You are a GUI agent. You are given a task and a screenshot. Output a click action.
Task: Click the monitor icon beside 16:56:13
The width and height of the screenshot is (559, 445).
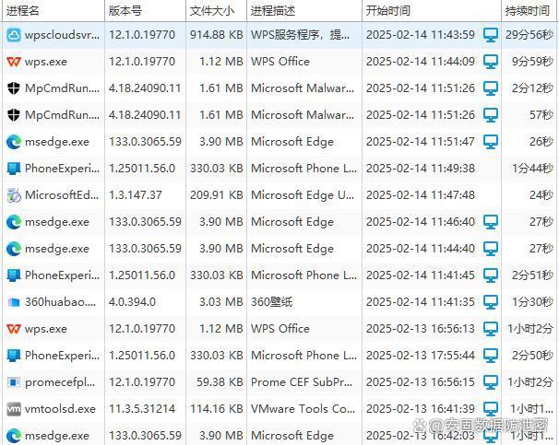(491, 329)
